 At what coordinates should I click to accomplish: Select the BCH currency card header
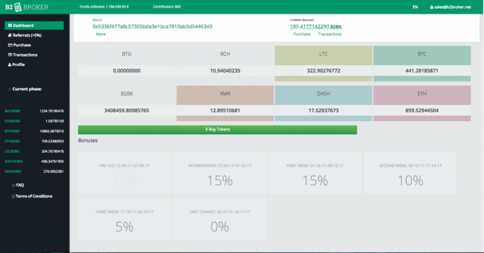point(225,55)
